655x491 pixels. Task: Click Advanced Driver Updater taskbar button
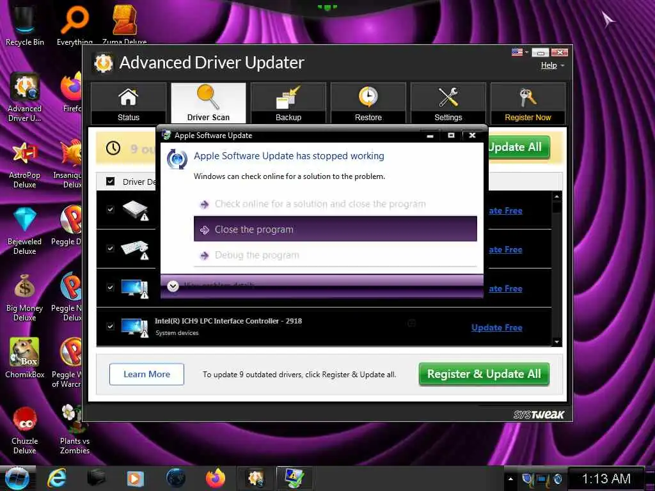pos(255,478)
